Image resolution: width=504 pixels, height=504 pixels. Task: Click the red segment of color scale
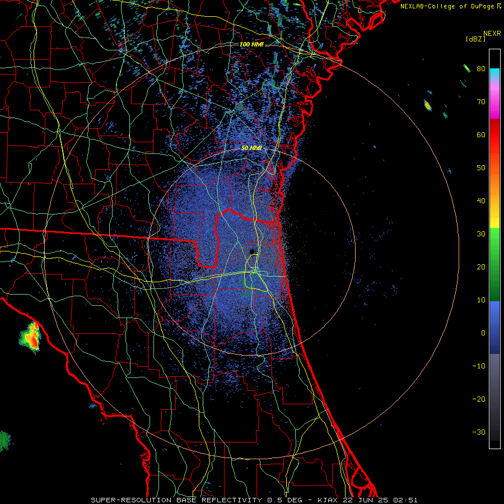point(494,135)
